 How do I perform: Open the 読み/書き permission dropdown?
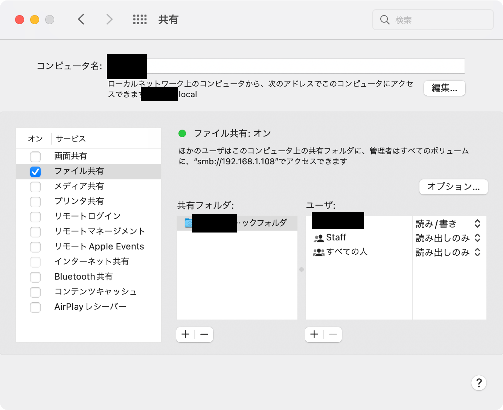click(477, 224)
